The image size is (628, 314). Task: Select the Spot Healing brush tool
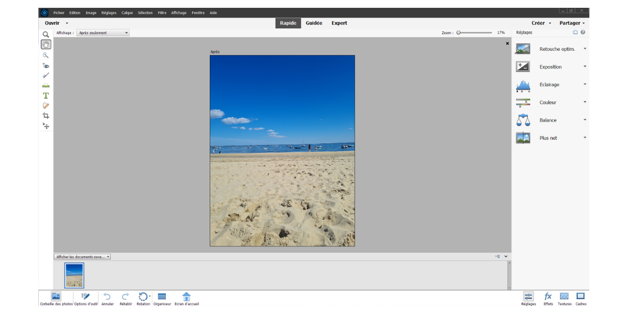click(46, 106)
